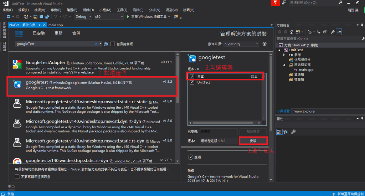Screen dimensions: 365x196
Task: Switch to the Consolidate tab
Action: click(76, 33)
